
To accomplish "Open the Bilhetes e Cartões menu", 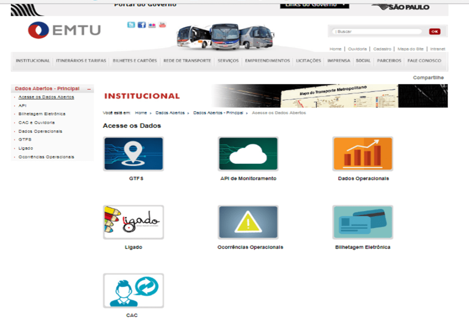I will [x=135, y=61].
